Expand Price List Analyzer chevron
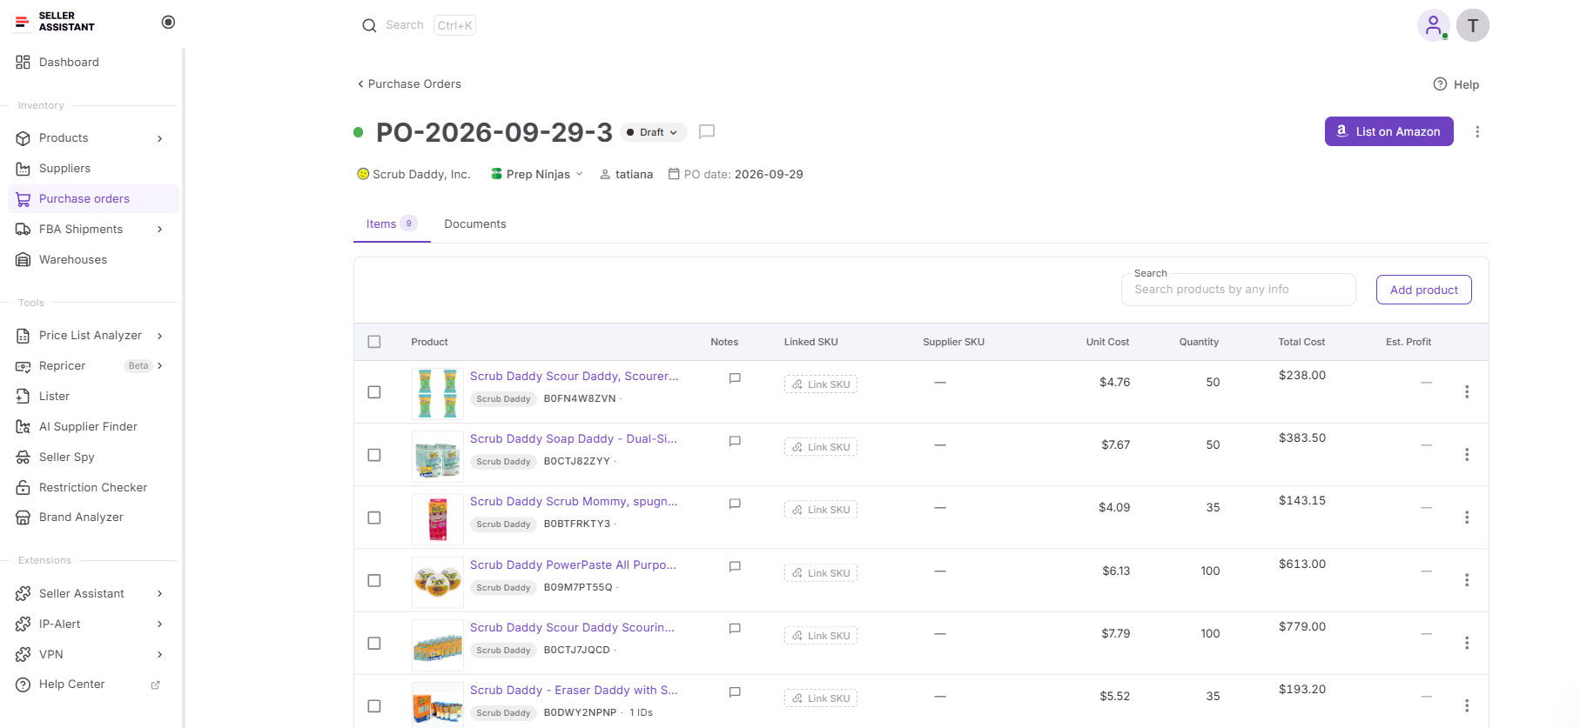This screenshot has width=1580, height=728. (x=160, y=336)
